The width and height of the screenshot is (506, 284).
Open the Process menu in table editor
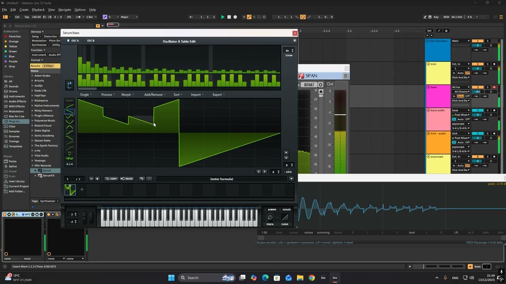point(108,95)
